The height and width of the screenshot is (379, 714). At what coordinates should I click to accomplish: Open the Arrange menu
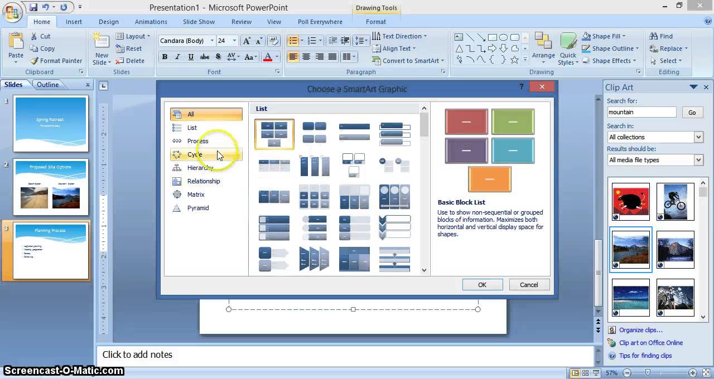point(543,48)
